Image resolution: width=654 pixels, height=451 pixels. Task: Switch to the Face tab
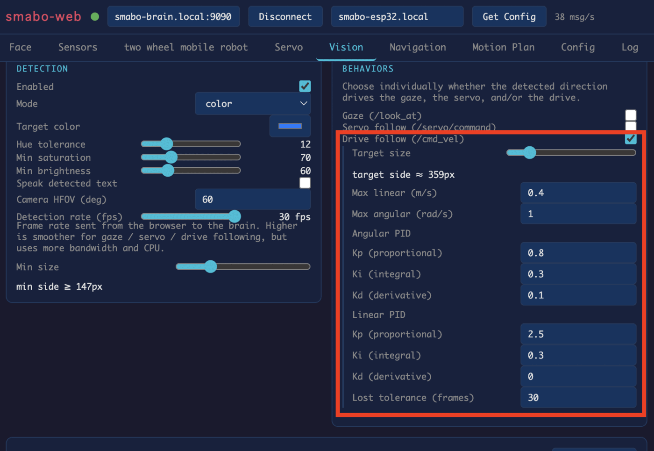tap(21, 47)
